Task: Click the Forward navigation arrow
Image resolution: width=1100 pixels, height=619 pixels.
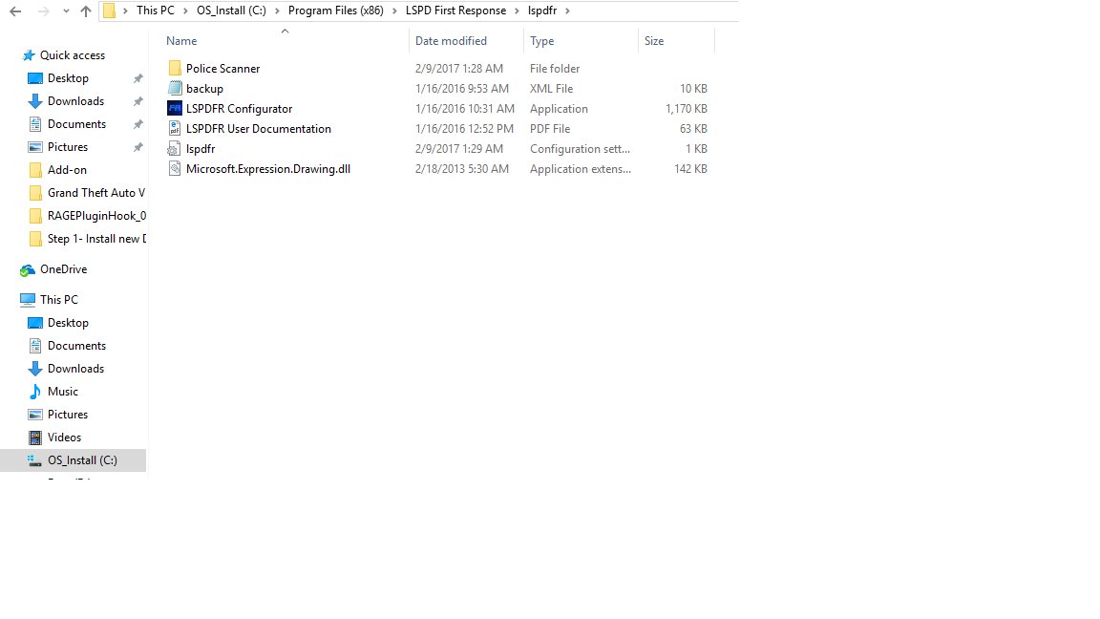Action: [43, 11]
